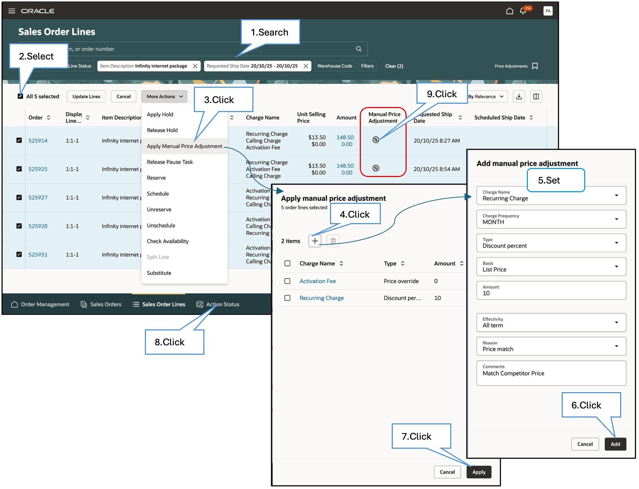Open the By Relevance sort dropdown
The width and height of the screenshot is (639, 489).
click(487, 96)
